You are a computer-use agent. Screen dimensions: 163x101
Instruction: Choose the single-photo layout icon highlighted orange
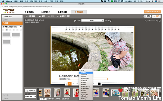point(7,30)
